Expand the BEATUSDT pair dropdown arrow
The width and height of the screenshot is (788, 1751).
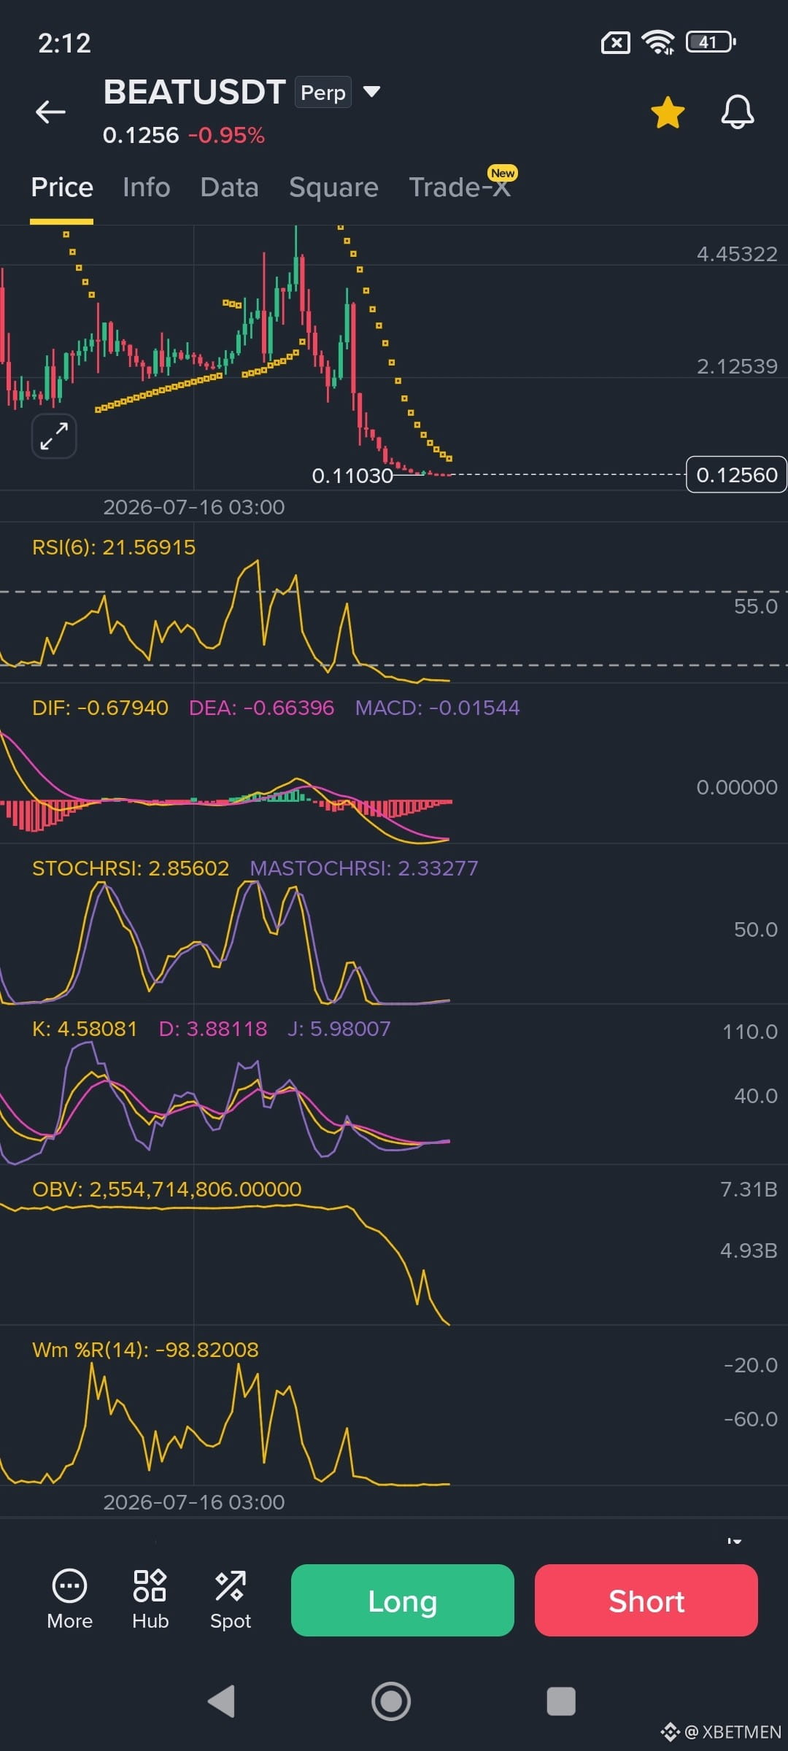click(372, 92)
